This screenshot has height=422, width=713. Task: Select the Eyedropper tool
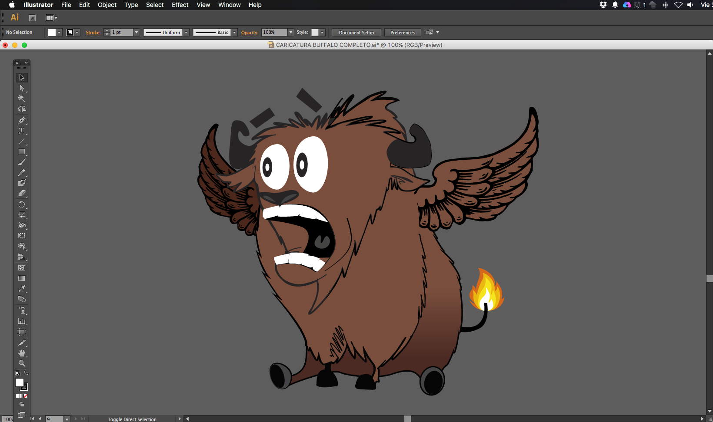pyautogui.click(x=21, y=289)
